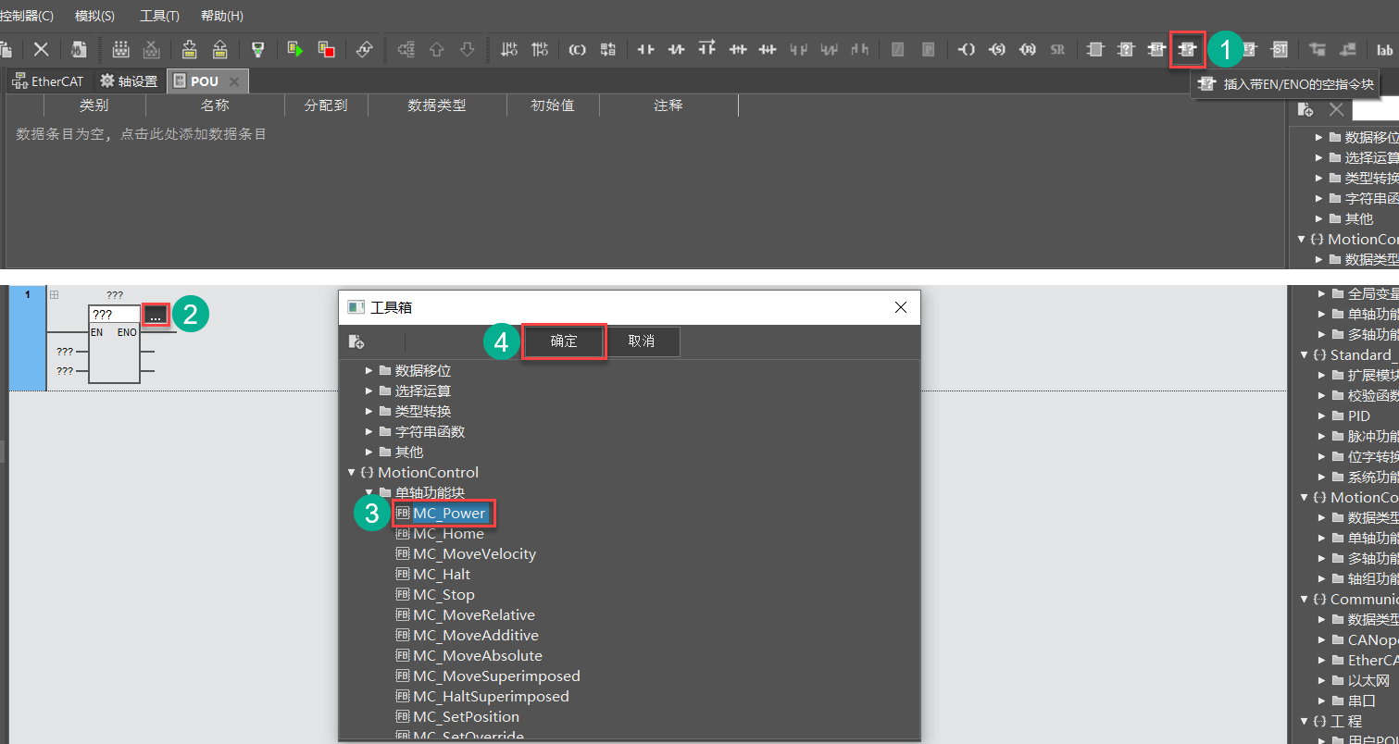Select MC_MoveAdditive function block
The image size is (1399, 744).
(x=476, y=635)
